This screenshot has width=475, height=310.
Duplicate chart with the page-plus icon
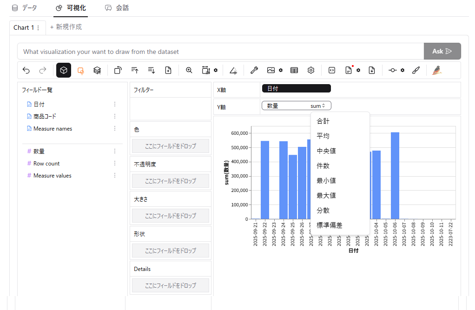coord(168,70)
